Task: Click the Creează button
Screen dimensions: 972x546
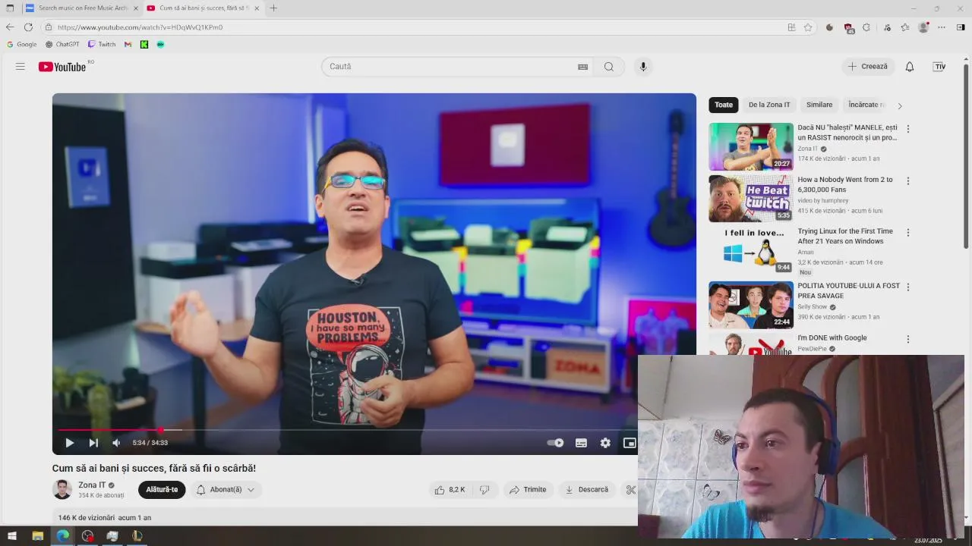Action: (868, 67)
